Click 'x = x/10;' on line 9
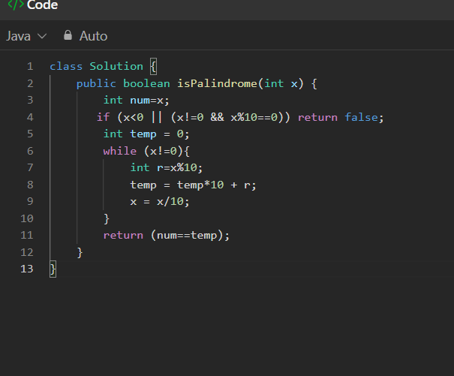The image size is (454, 376). (160, 201)
